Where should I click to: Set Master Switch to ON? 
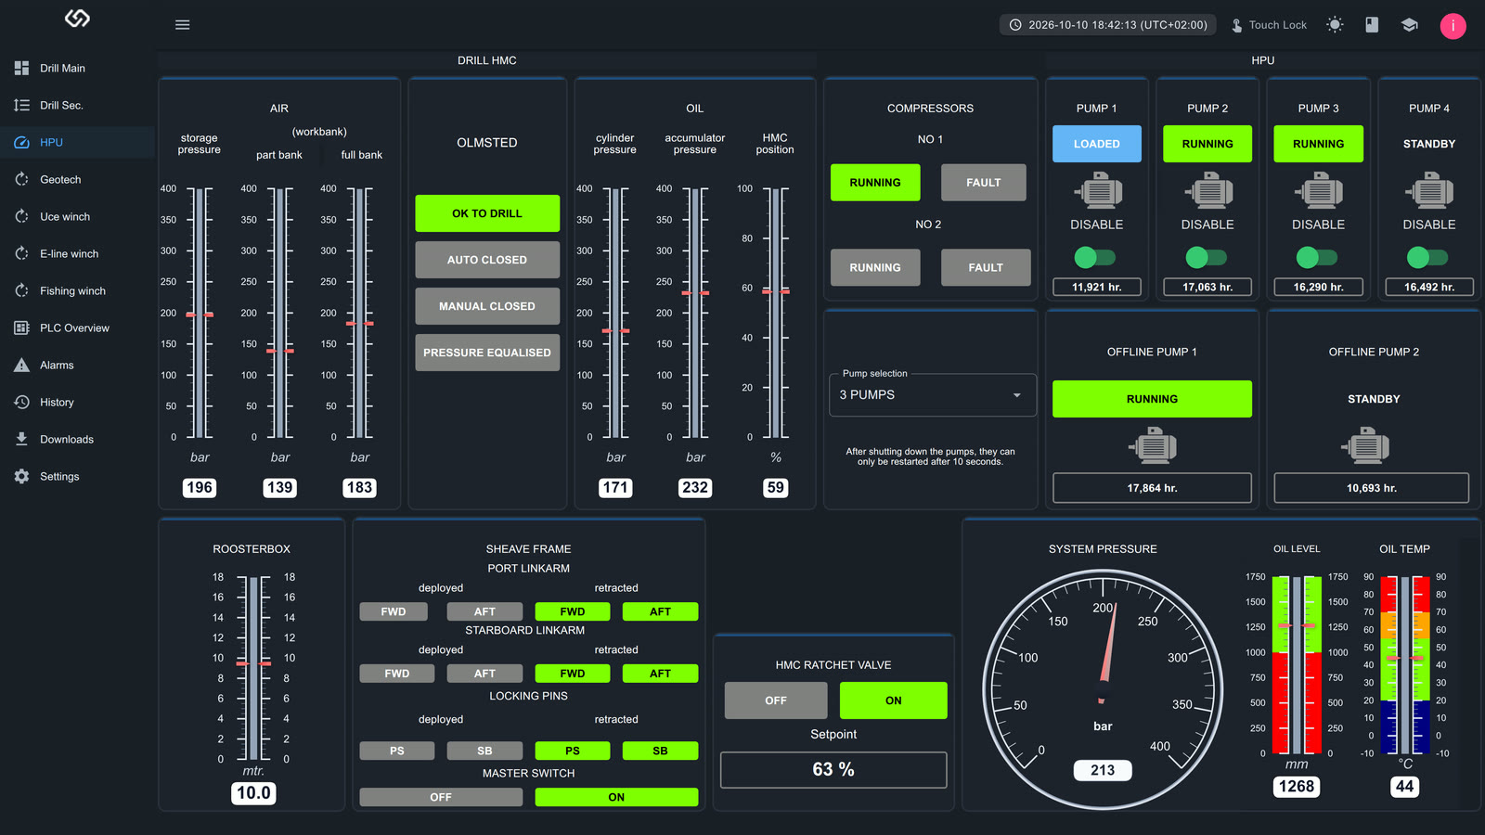click(616, 797)
